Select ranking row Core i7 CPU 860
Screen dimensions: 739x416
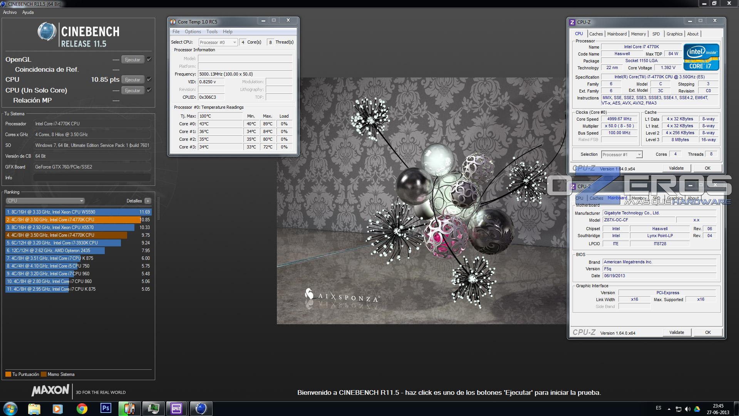pyautogui.click(x=78, y=281)
